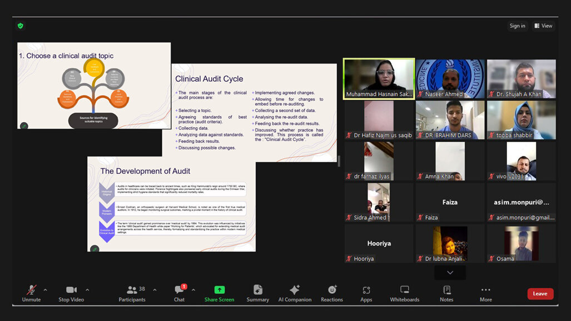Unmute your microphone
This screenshot has height=321, width=571.
point(31,293)
